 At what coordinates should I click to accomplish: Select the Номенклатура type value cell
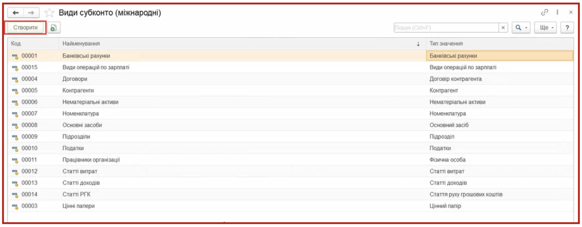pos(499,113)
